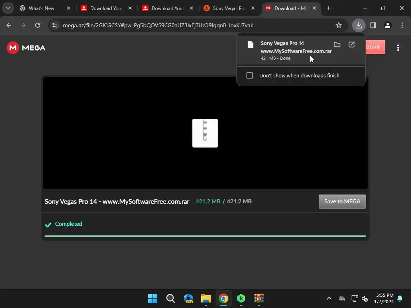
Task: Open File Explorer from the taskbar
Action: coord(206,298)
